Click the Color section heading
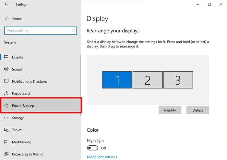The image size is (227, 160). (93, 130)
